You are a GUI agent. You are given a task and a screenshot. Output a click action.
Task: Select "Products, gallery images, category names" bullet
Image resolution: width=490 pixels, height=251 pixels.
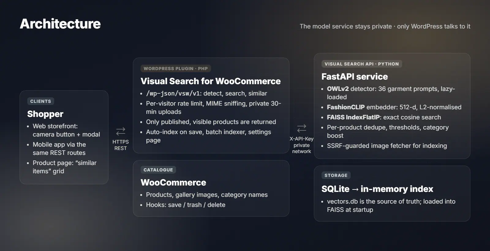tap(207, 195)
